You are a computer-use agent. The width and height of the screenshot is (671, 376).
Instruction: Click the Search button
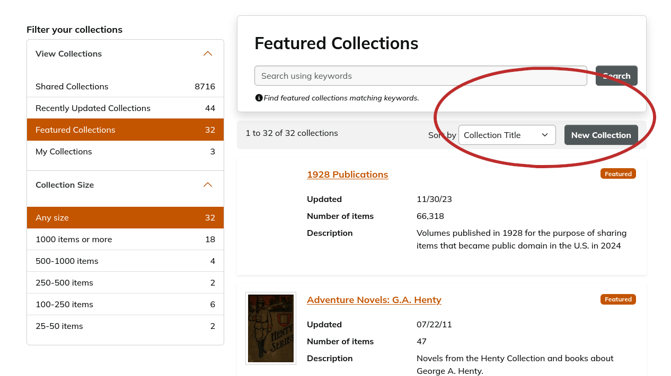[616, 76]
